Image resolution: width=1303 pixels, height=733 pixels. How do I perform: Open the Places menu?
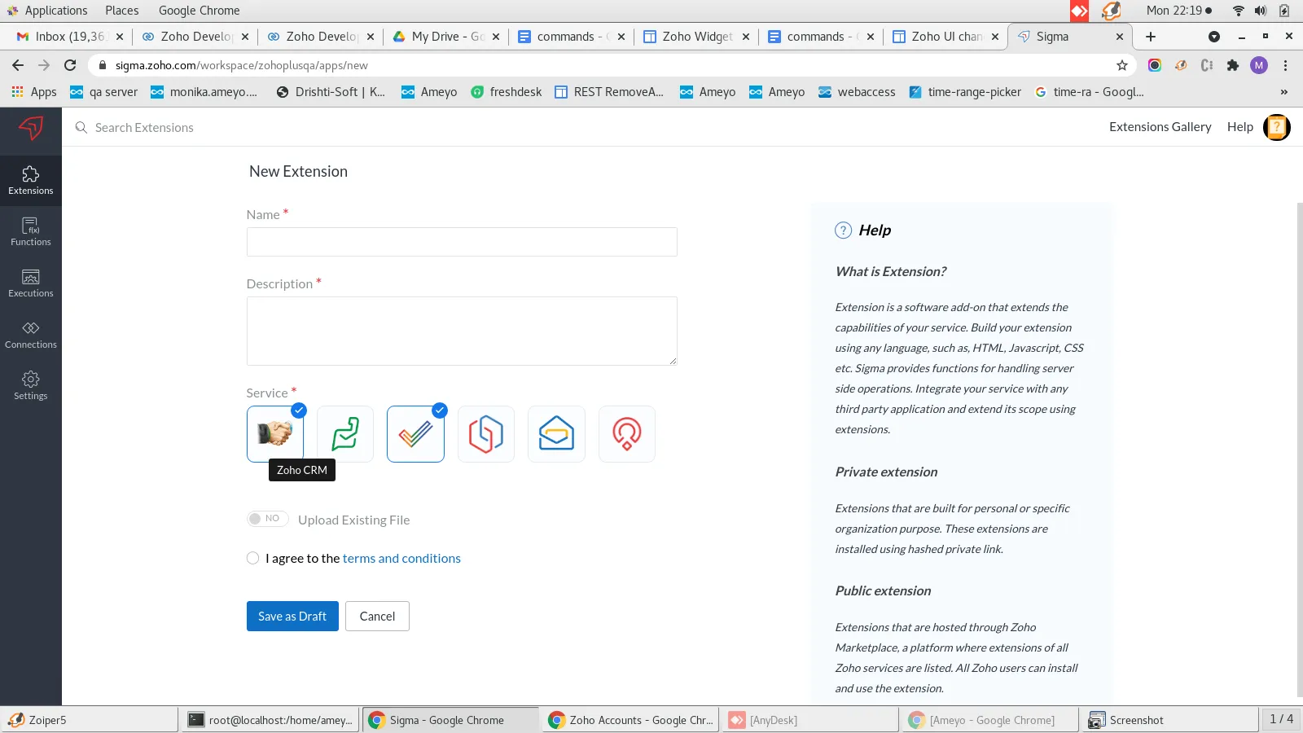(122, 11)
